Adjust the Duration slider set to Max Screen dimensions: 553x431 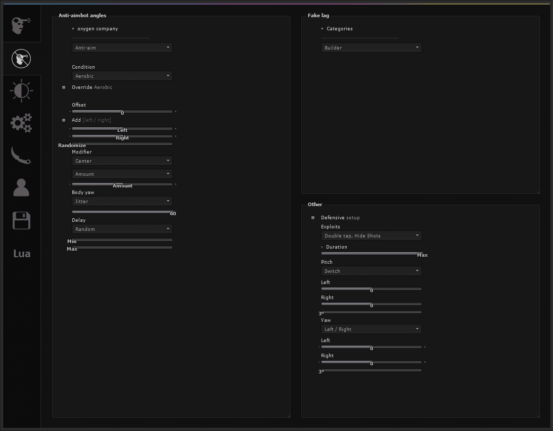(372, 253)
